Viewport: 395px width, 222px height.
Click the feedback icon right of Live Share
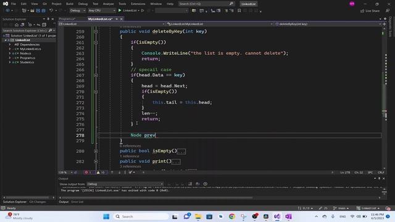click(388, 10)
